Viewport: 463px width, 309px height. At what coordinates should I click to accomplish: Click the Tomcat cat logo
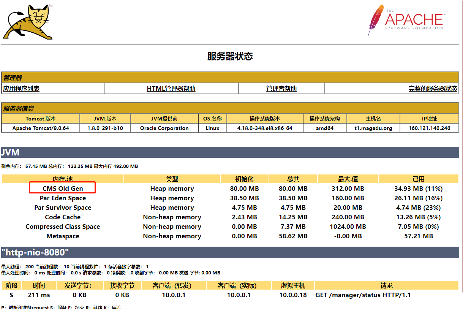point(27,22)
